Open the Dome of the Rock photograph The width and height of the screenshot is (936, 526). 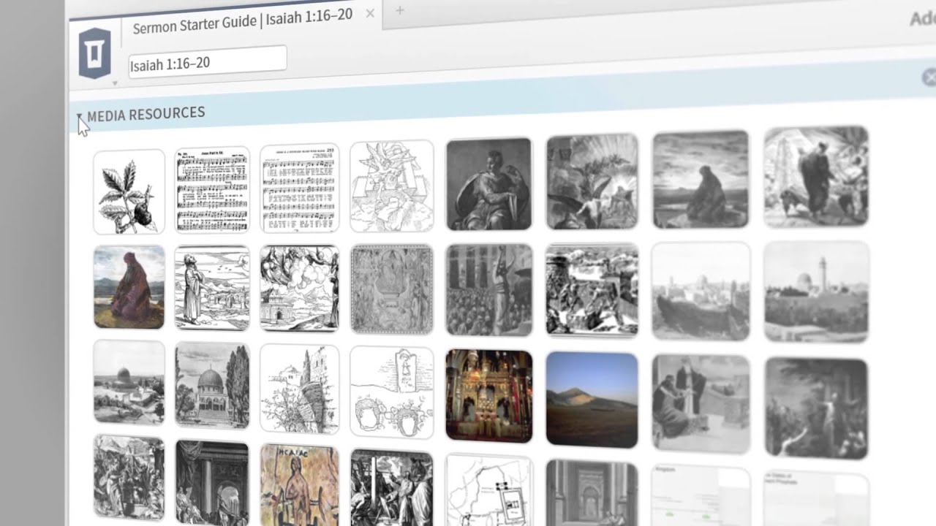pyautogui.click(x=129, y=382)
